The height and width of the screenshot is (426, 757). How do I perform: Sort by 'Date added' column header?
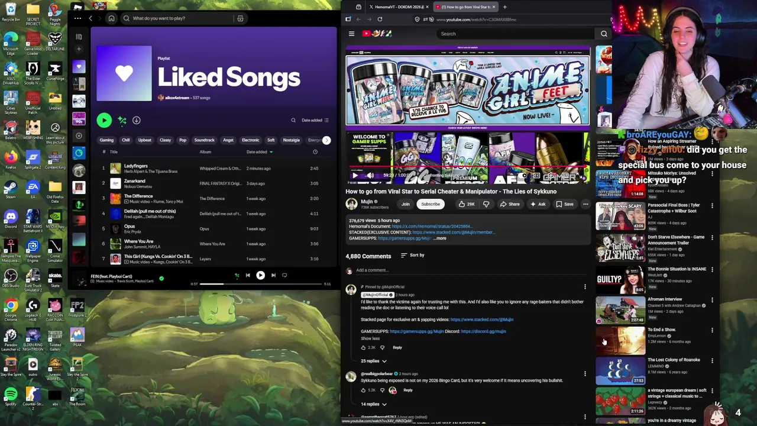[259, 152]
